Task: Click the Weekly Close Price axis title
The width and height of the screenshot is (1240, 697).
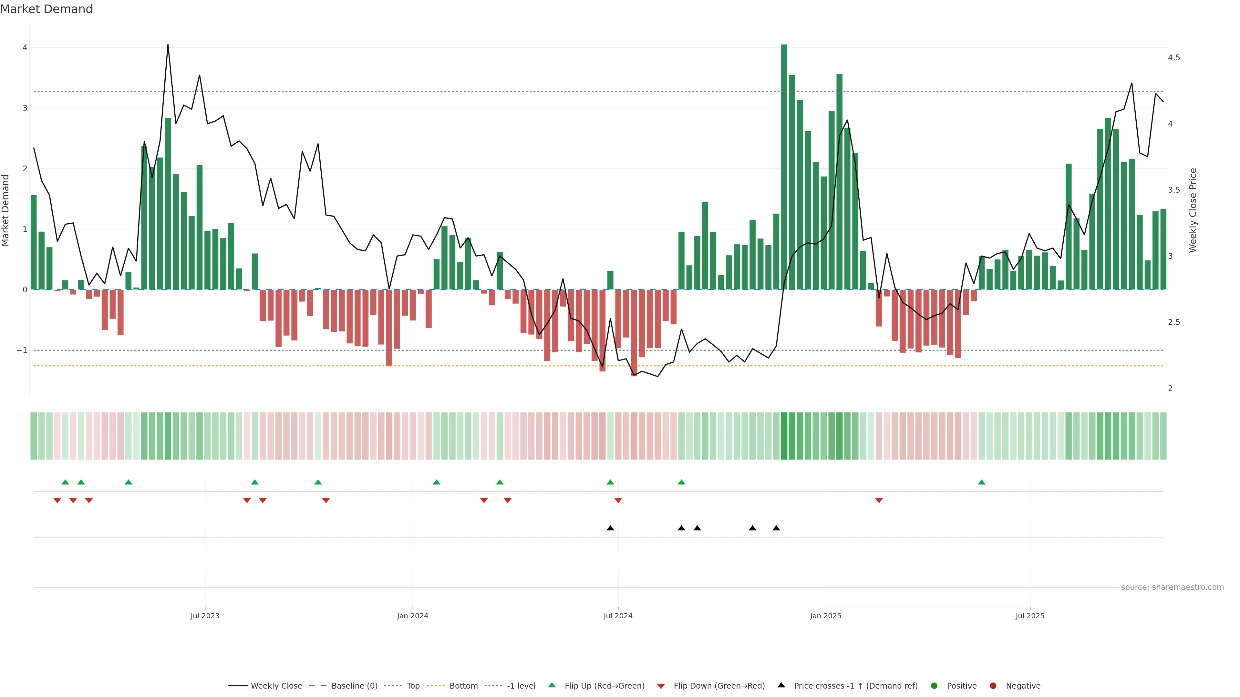Action: 1193,210
